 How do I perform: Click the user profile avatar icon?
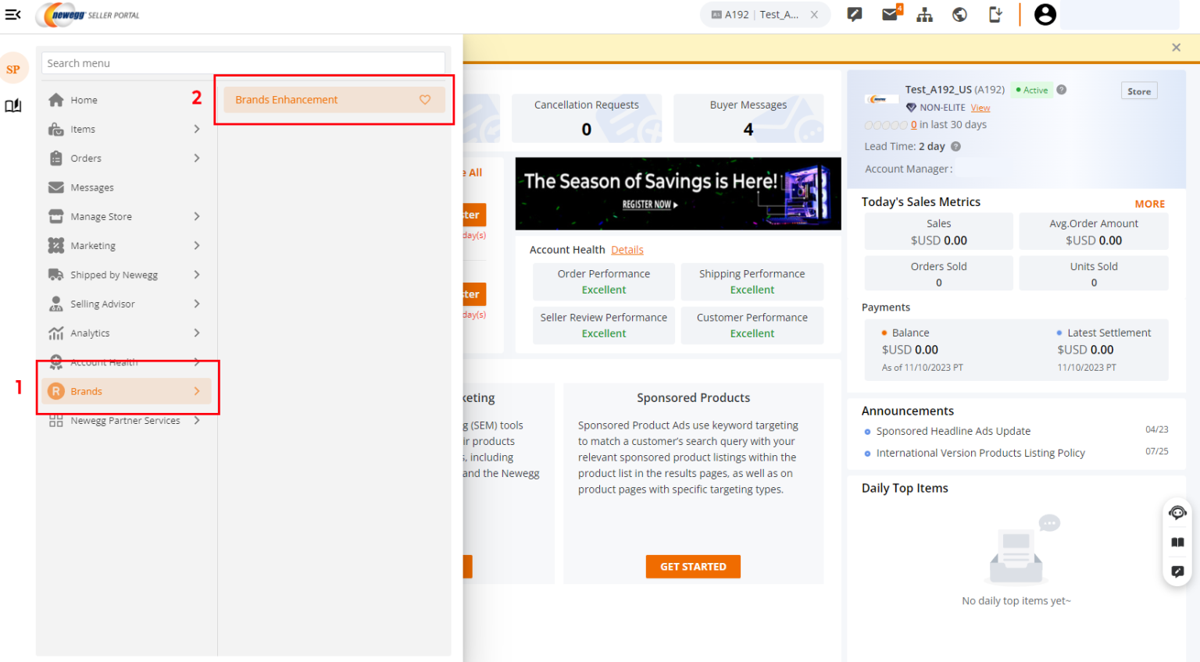click(1045, 15)
